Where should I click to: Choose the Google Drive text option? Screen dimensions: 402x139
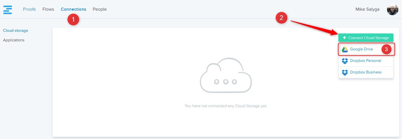point(361,49)
